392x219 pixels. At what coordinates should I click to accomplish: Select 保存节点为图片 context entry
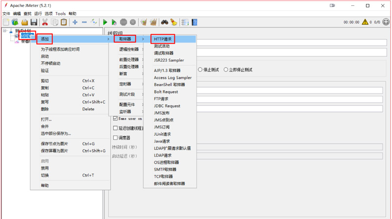[x=54, y=144]
